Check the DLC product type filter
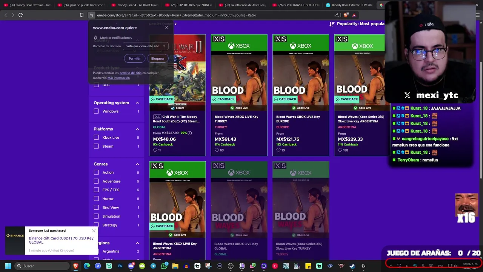The height and width of the screenshot is (272, 483). click(x=96, y=85)
